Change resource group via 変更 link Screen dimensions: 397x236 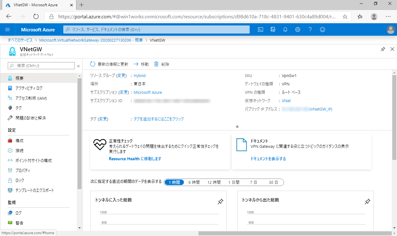(122, 75)
